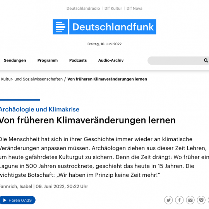Click the author name Fannrich, Isabel
The image size is (209, 209).
pyautogui.click(x=16, y=186)
